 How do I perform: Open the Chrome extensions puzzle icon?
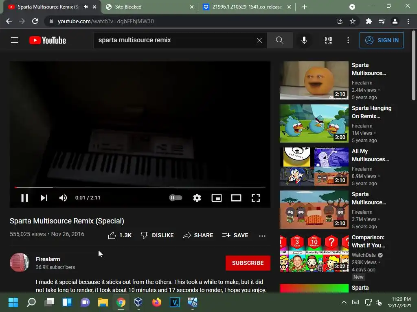pos(369,21)
